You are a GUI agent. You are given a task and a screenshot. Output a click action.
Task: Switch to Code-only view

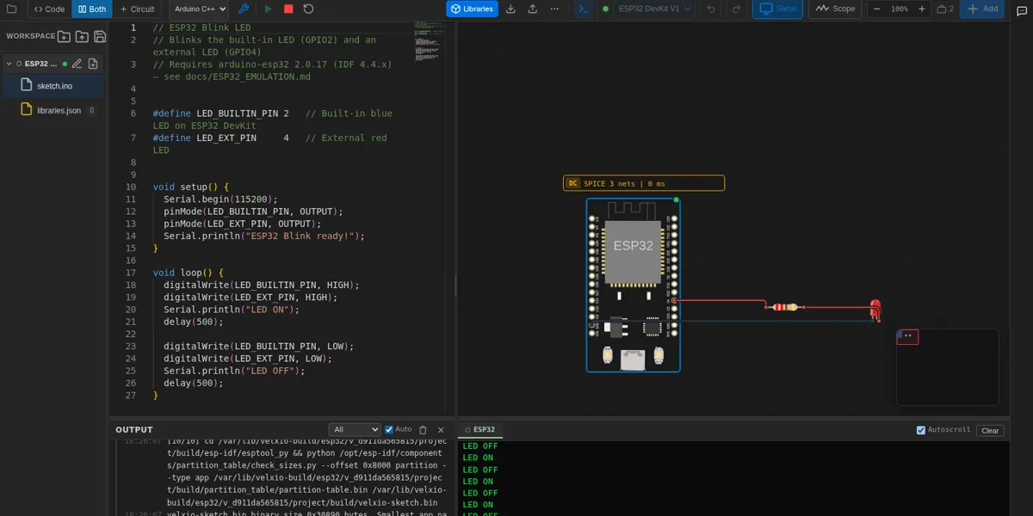coord(49,9)
